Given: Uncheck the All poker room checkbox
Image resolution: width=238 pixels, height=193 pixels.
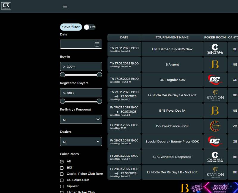Looking at the screenshot, I should 62,162.
